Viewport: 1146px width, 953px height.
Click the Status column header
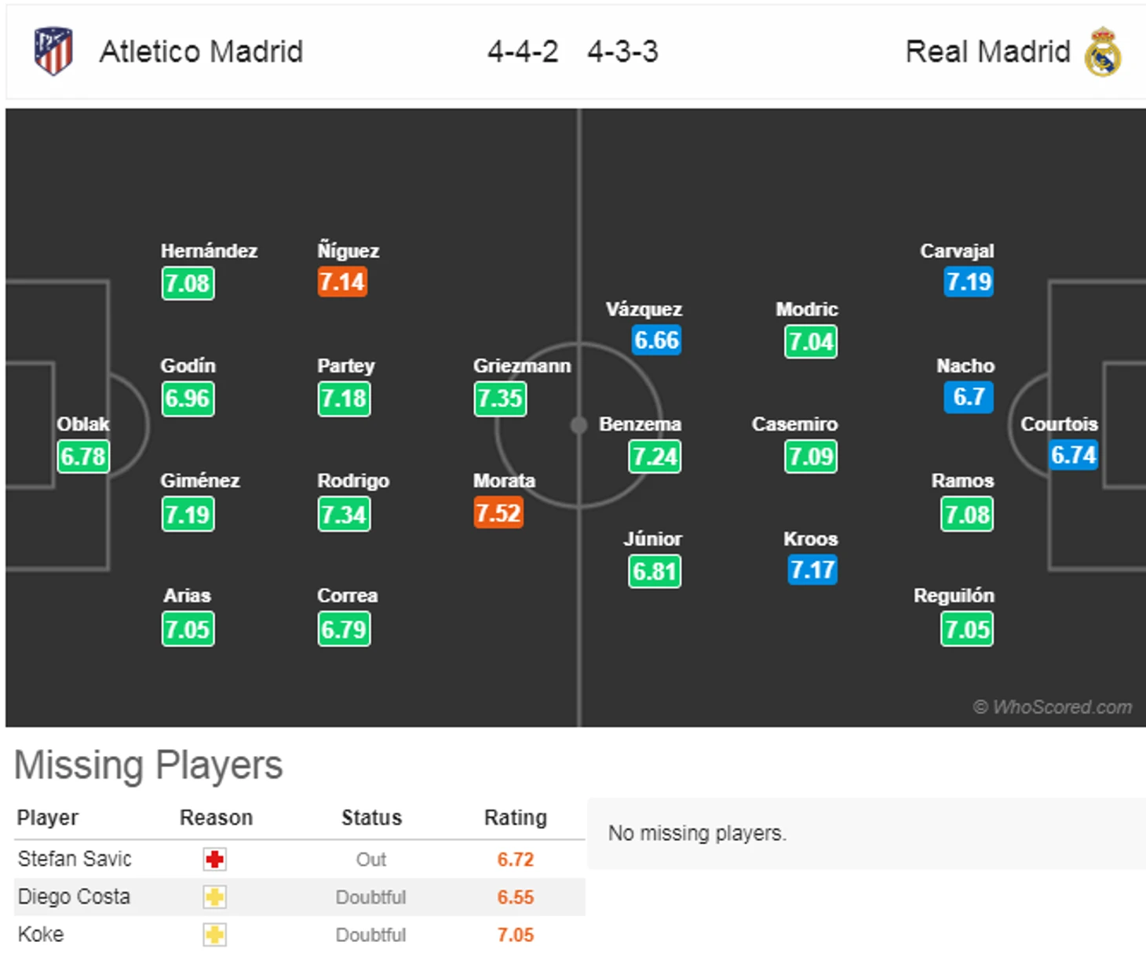371,817
